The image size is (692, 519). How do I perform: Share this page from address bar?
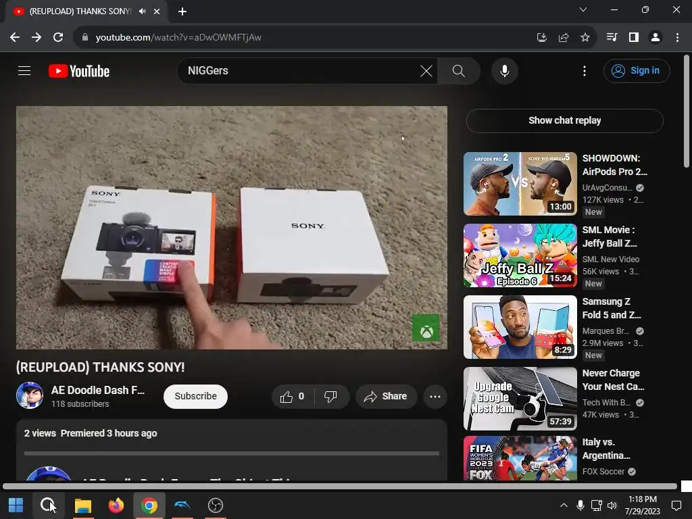point(563,38)
